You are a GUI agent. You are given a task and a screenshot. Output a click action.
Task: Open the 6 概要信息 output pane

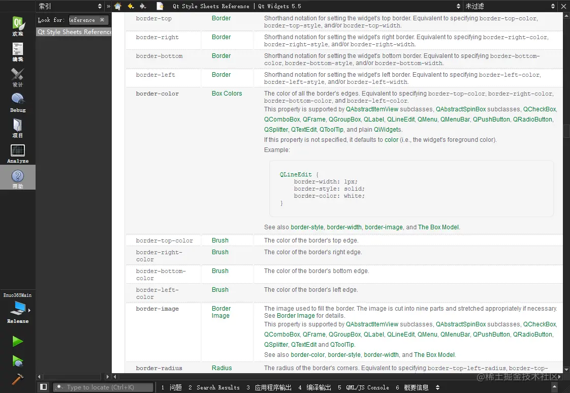tap(412, 387)
